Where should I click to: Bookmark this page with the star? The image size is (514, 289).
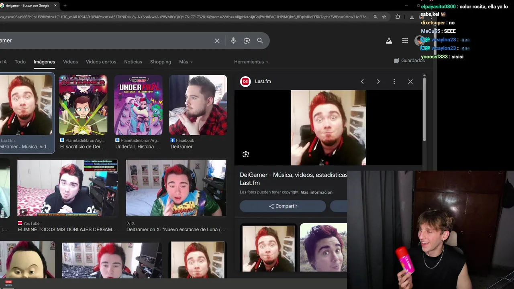pyautogui.click(x=384, y=17)
